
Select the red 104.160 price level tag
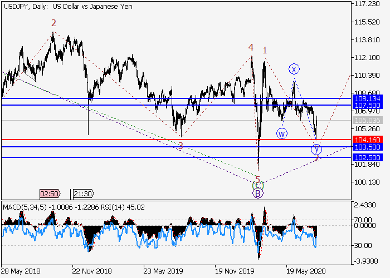367,140
